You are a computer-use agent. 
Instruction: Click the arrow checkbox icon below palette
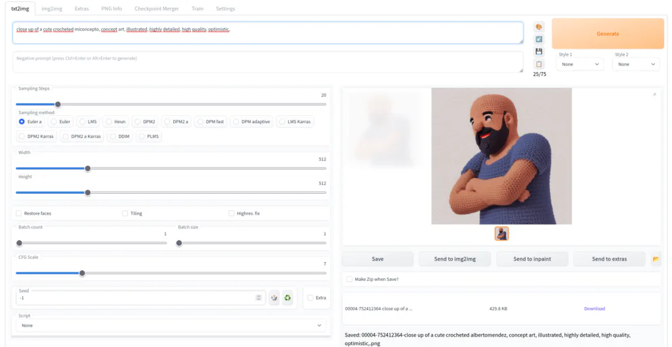tap(539, 39)
